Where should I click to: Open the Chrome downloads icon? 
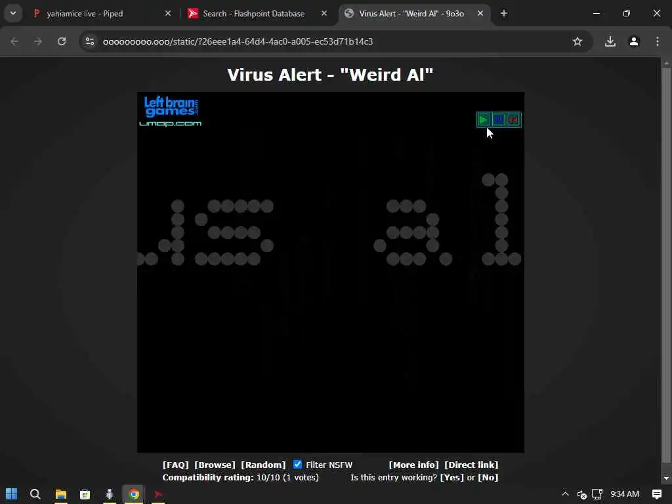tap(610, 41)
